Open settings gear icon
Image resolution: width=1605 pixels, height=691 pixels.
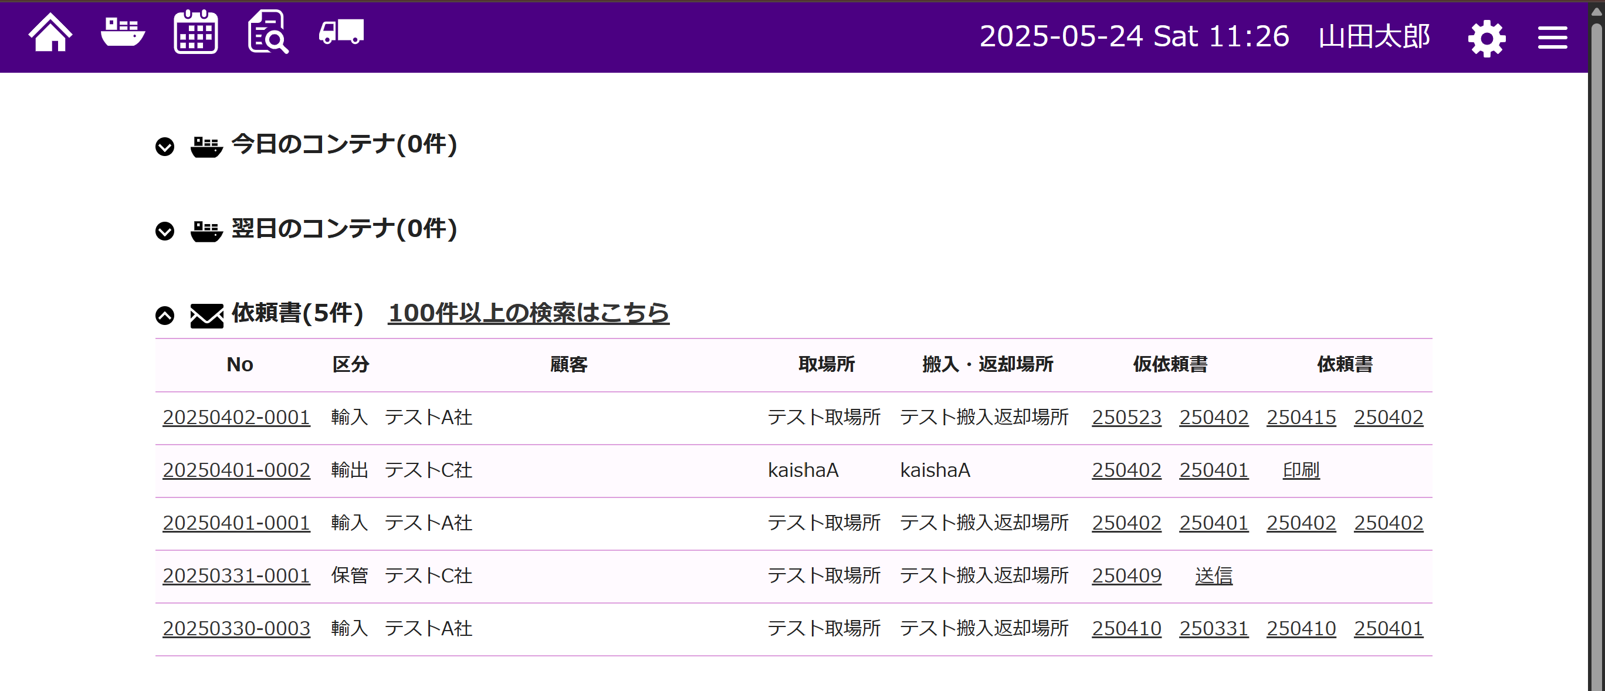(1487, 39)
